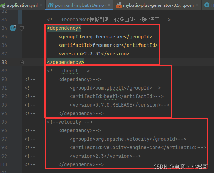214x173 pixels.
Task: Switch to the application.yml tab
Action: [x=22, y=5]
